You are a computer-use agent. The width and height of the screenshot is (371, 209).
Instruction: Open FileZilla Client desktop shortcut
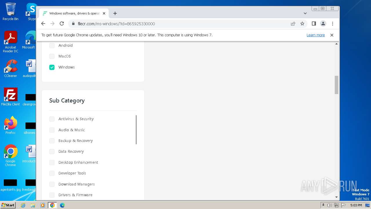[10, 97]
